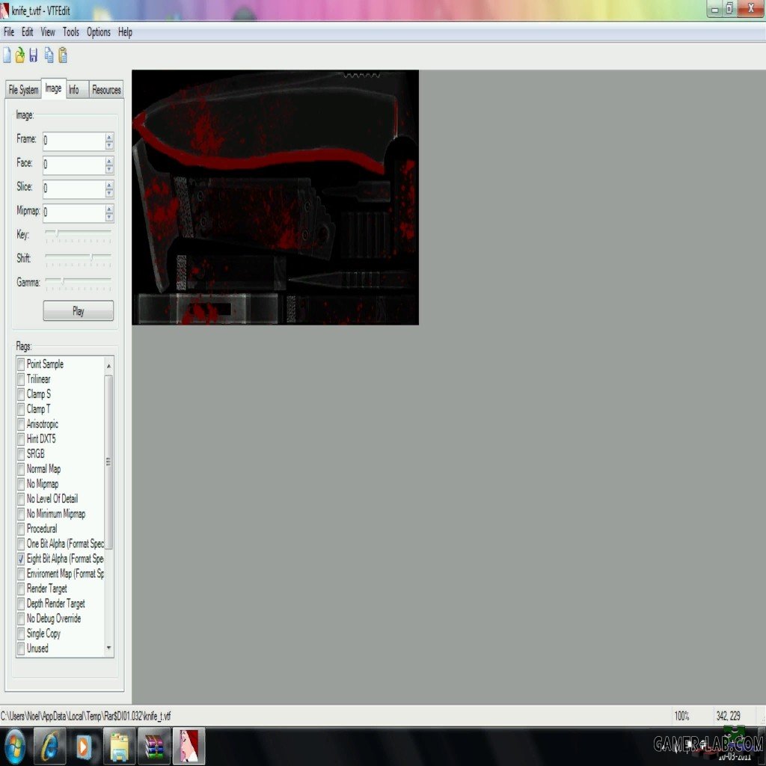Image resolution: width=766 pixels, height=766 pixels.
Task: Check the No Mipmap flag
Action: click(21, 484)
